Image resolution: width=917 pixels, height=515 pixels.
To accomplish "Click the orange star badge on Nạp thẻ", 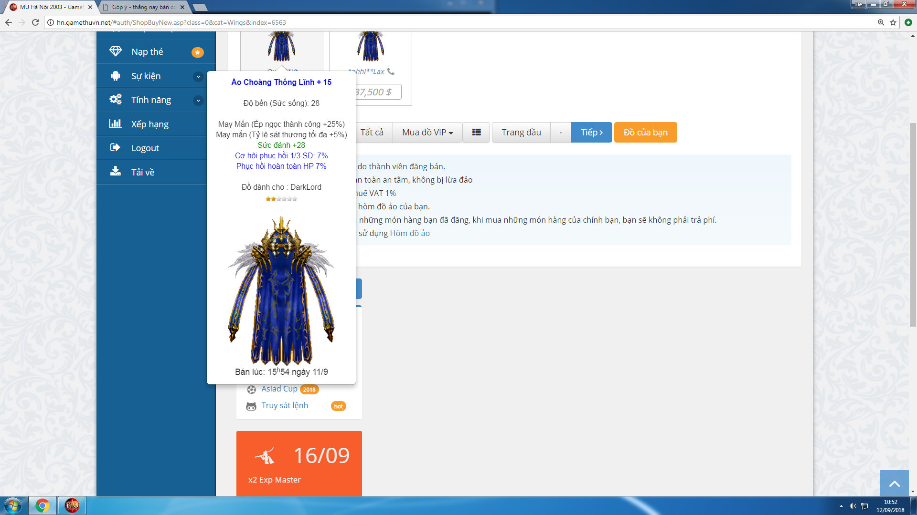I will click(x=198, y=52).
